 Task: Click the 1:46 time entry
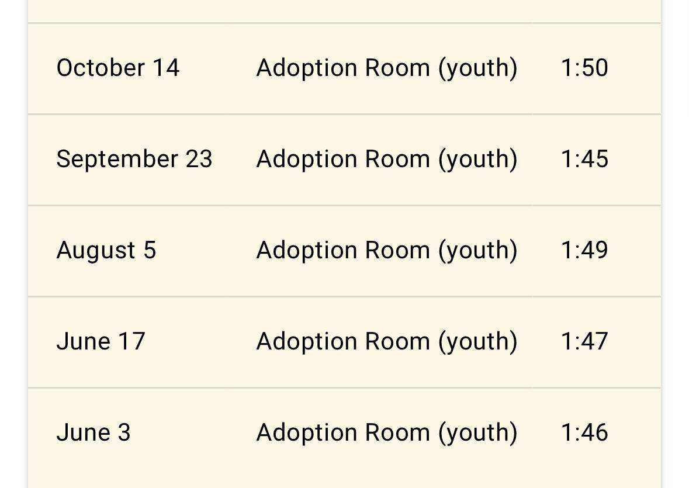584,432
